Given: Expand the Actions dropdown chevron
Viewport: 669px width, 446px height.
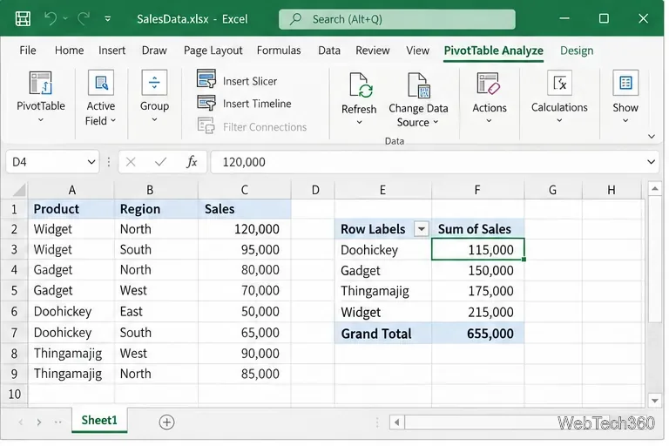Looking at the screenshot, I should pyautogui.click(x=489, y=121).
